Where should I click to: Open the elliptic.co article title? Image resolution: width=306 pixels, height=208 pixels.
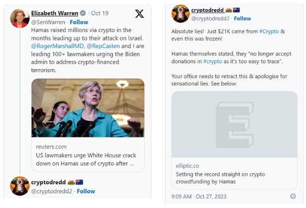pyautogui.click(x=220, y=178)
